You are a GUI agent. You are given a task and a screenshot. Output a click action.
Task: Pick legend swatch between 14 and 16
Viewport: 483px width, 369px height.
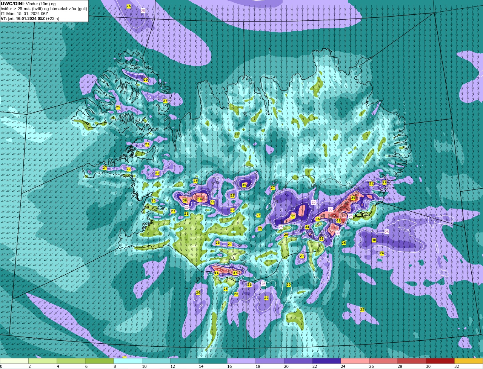[x=213, y=361]
